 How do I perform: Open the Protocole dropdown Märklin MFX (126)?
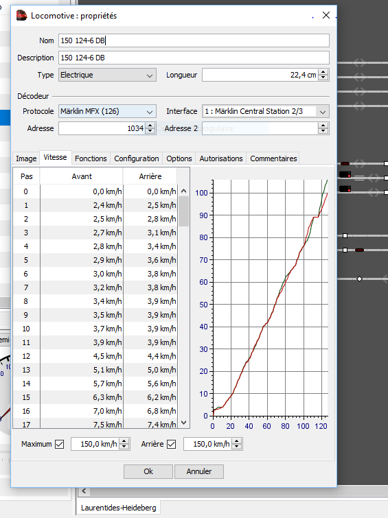click(107, 111)
